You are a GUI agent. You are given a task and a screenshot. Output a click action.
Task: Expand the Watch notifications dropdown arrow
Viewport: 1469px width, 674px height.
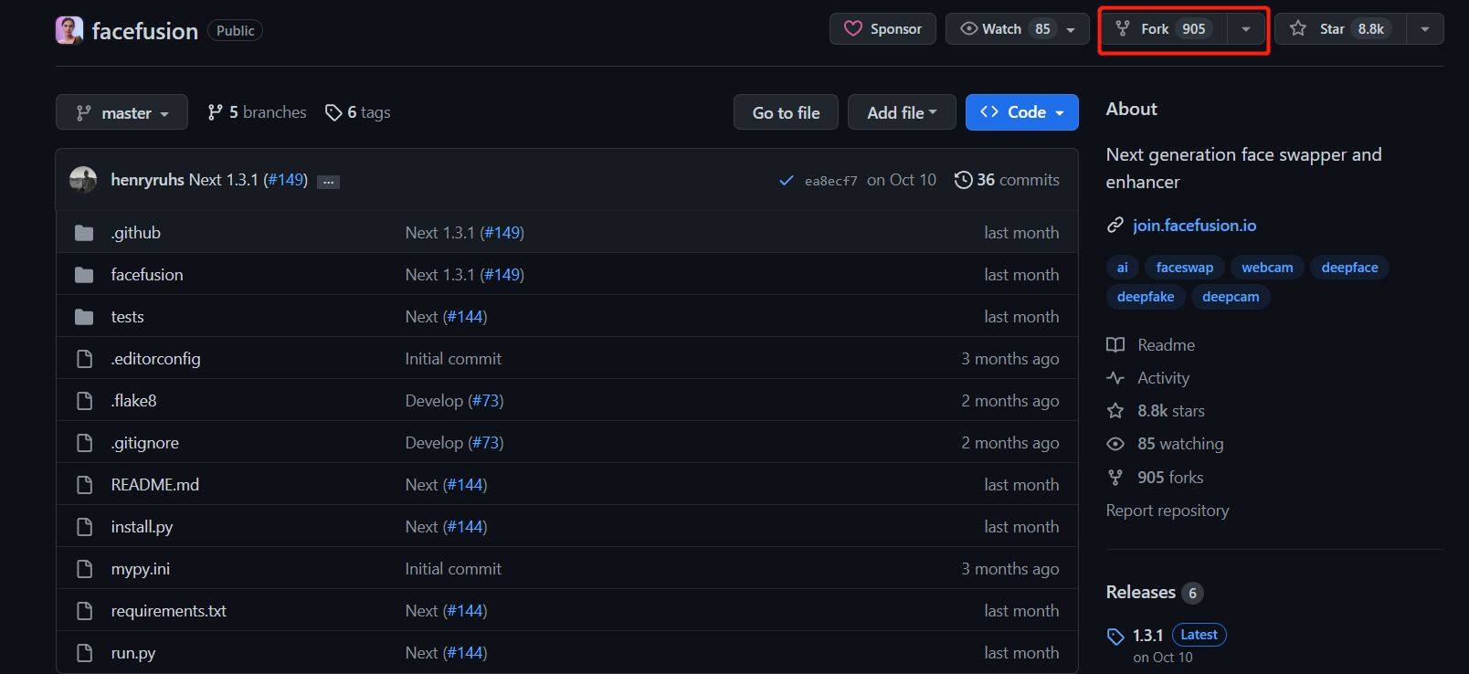pyautogui.click(x=1071, y=29)
